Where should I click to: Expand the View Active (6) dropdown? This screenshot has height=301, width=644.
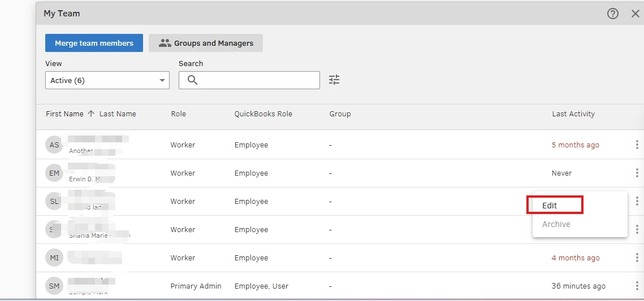(x=107, y=80)
